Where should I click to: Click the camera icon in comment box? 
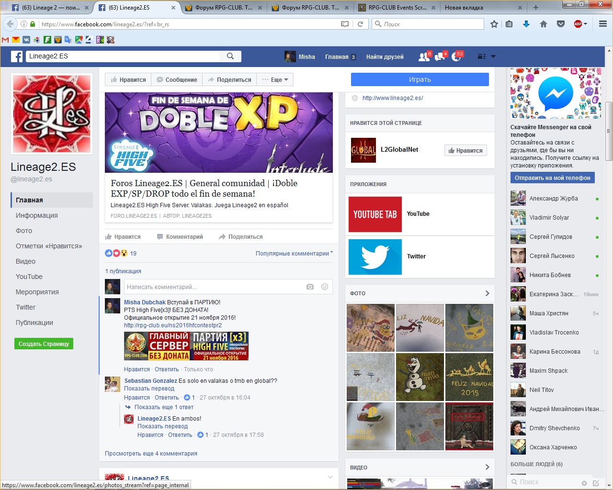(x=310, y=287)
